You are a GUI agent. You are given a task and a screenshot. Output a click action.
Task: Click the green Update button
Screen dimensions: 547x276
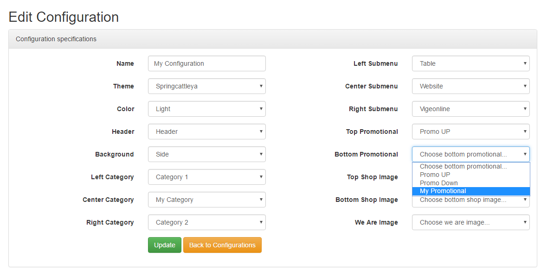click(165, 245)
